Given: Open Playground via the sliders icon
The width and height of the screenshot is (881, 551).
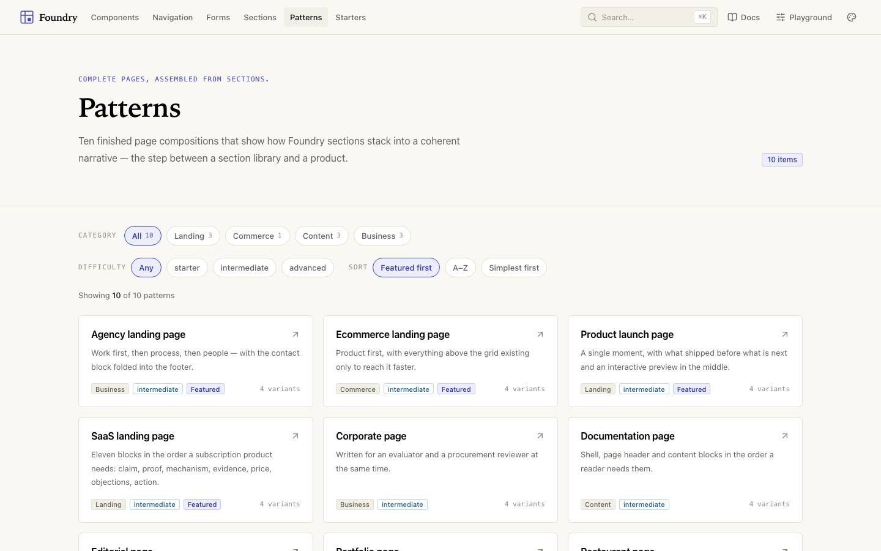Looking at the screenshot, I should pos(781,17).
